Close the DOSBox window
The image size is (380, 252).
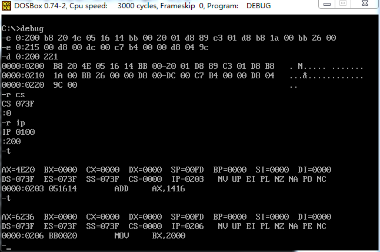(365, 4)
